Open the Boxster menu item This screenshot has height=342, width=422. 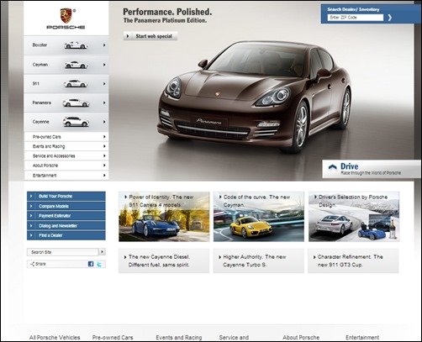66,45
